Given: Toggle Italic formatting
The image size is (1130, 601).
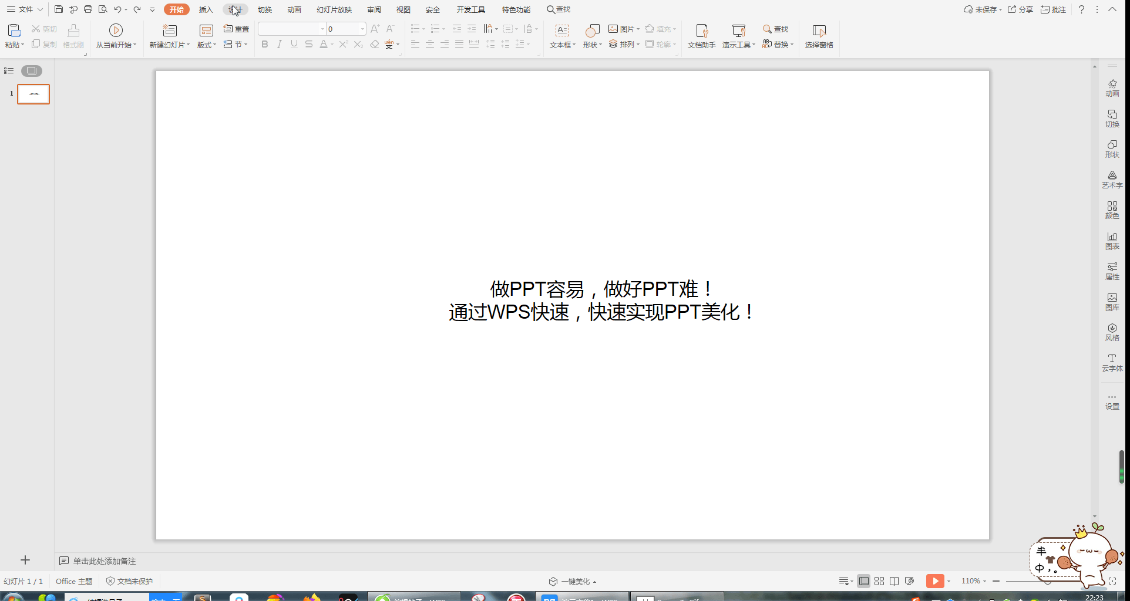Looking at the screenshot, I should 280,45.
